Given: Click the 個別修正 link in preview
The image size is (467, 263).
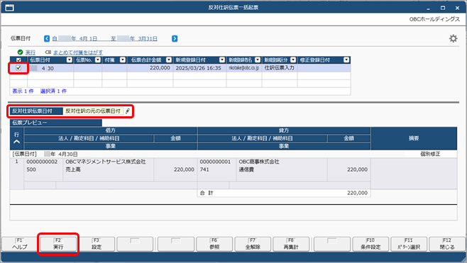Looking at the screenshot, I should click(x=430, y=154).
